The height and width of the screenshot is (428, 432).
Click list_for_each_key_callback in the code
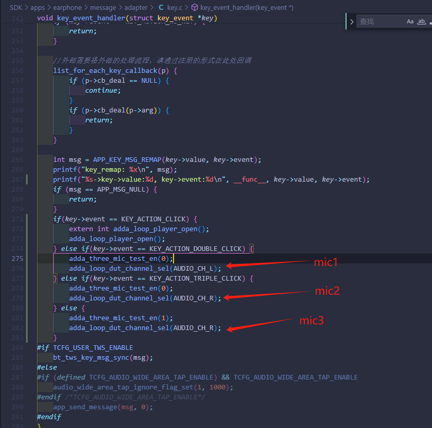pyautogui.click(x=105, y=71)
